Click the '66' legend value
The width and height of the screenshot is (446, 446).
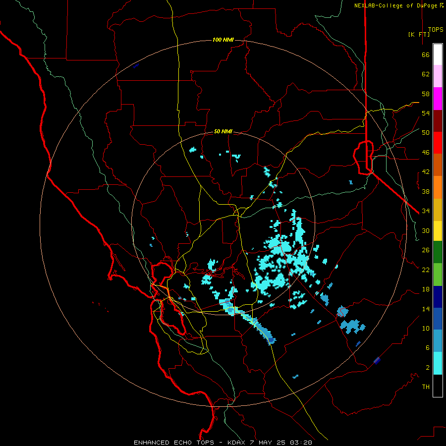[426, 55]
